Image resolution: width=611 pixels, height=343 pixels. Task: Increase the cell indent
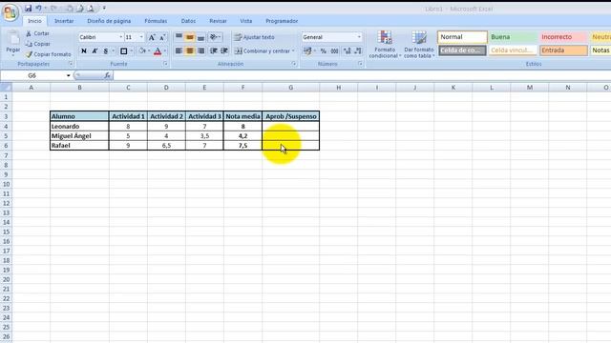click(x=224, y=50)
